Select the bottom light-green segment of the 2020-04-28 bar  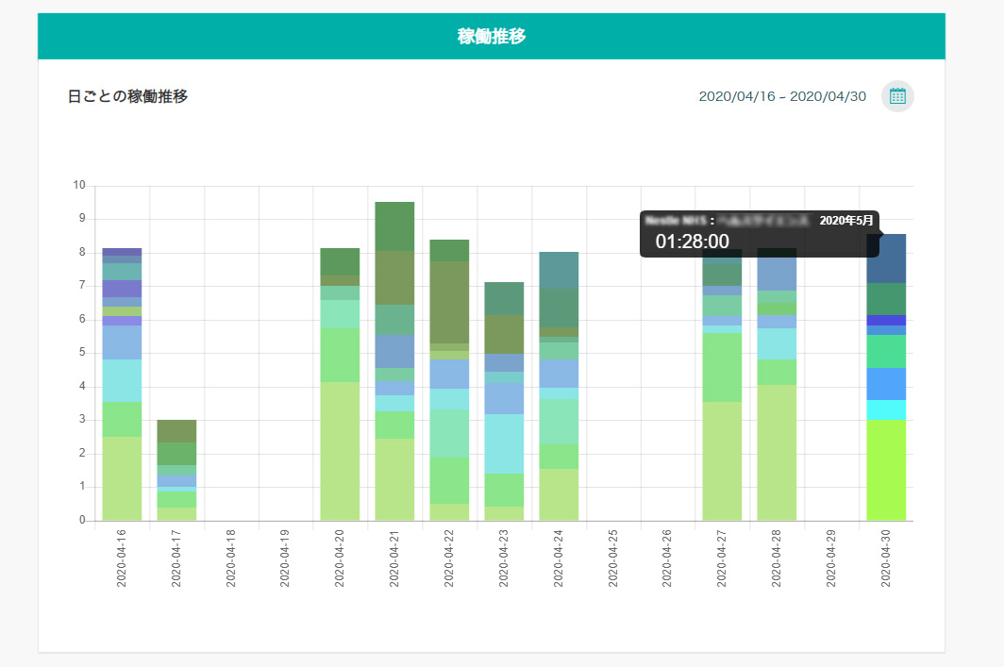pyautogui.click(x=777, y=453)
